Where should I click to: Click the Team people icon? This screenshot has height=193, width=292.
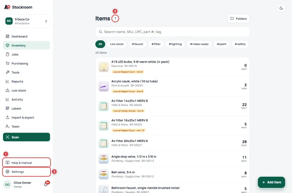(7, 127)
